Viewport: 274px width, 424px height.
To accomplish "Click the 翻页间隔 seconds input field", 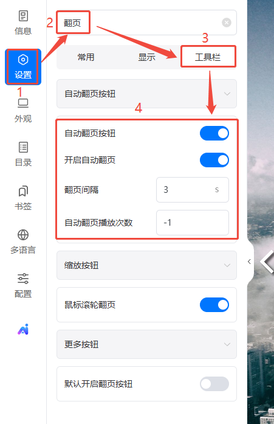I will click(x=193, y=190).
